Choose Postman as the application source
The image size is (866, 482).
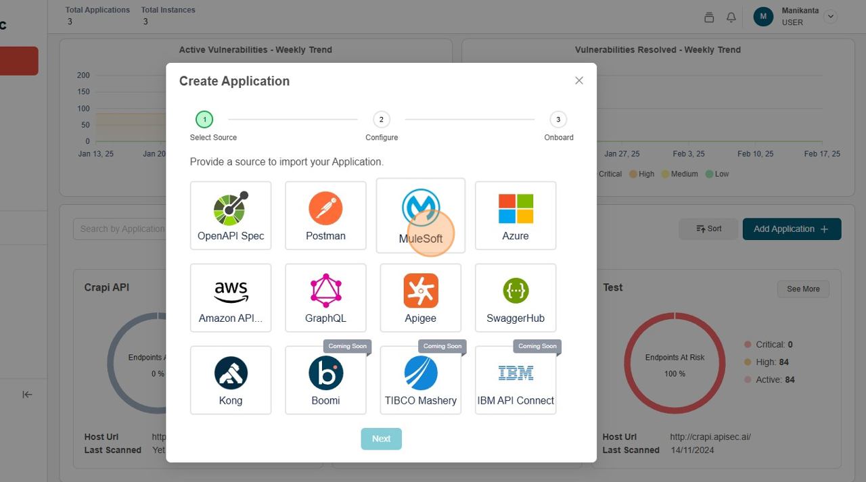[325, 215]
